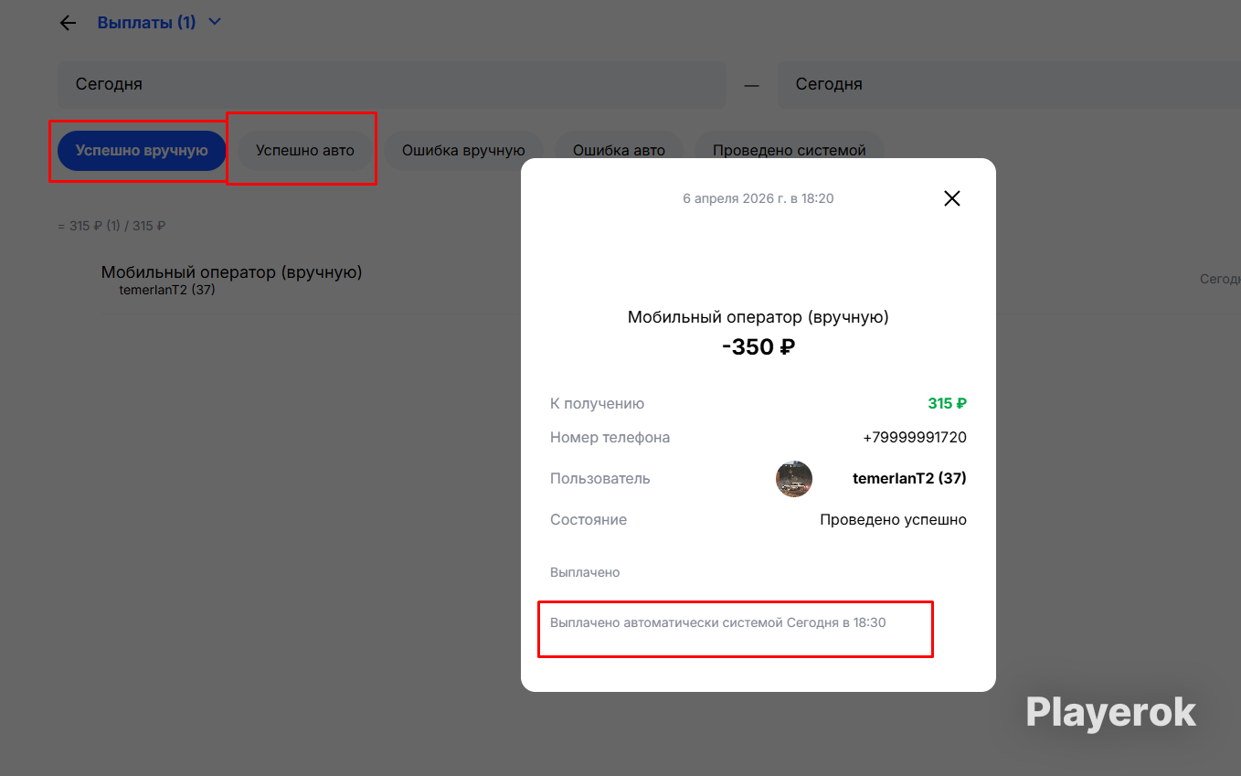Open the start date field Сегодня
This screenshot has width=1241, height=776.
pyautogui.click(x=392, y=84)
